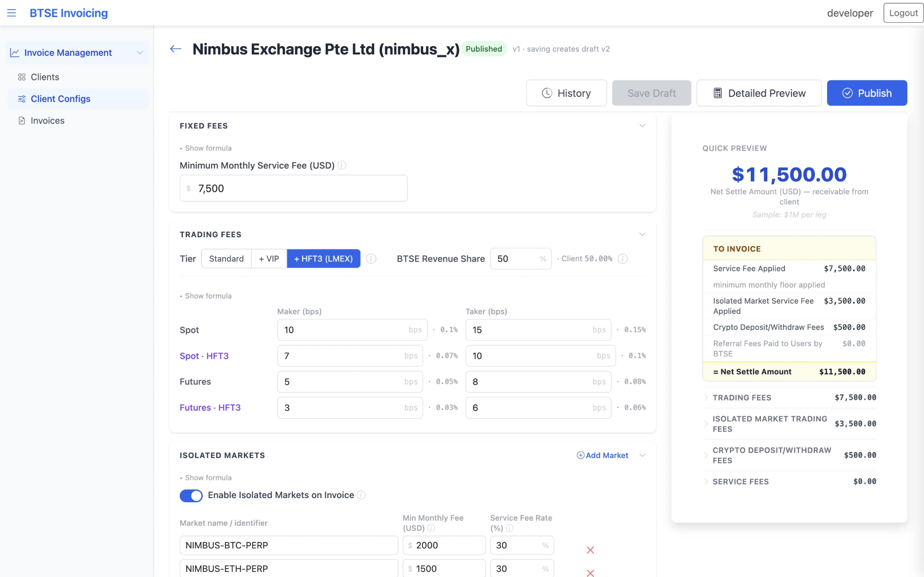Click info icon beside Client 50.00%
The height and width of the screenshot is (577, 924).
(623, 259)
